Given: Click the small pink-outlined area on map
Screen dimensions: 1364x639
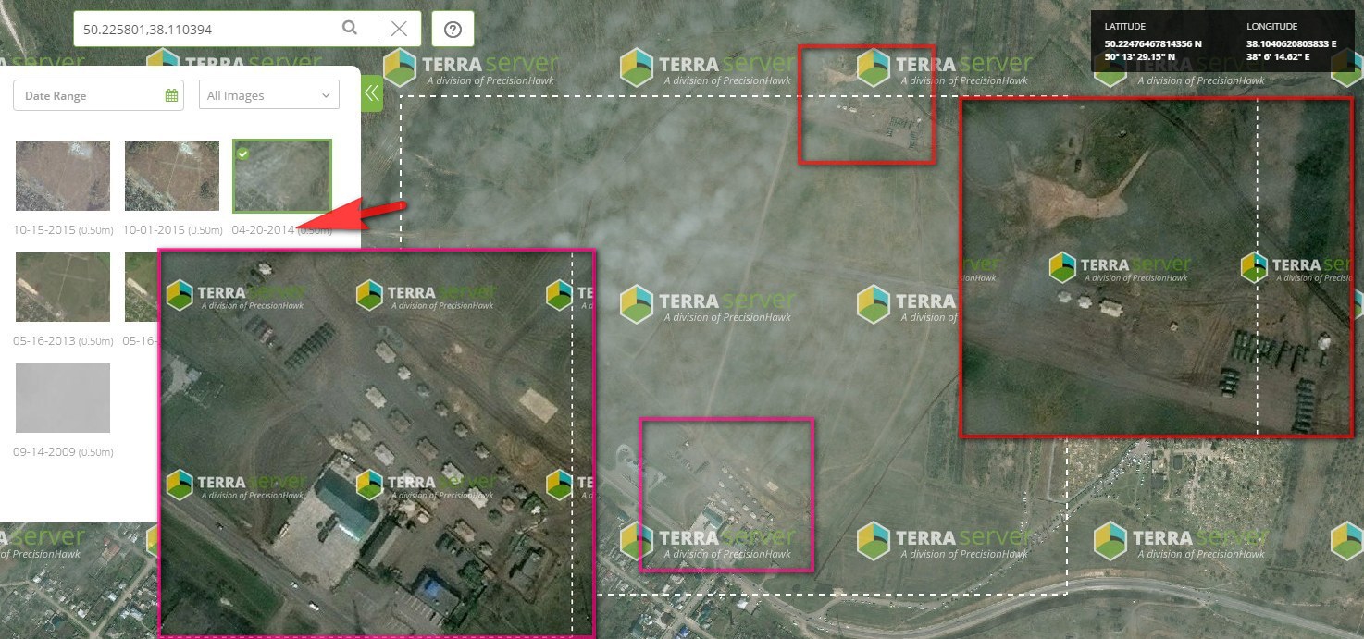Looking at the screenshot, I should click(726, 495).
